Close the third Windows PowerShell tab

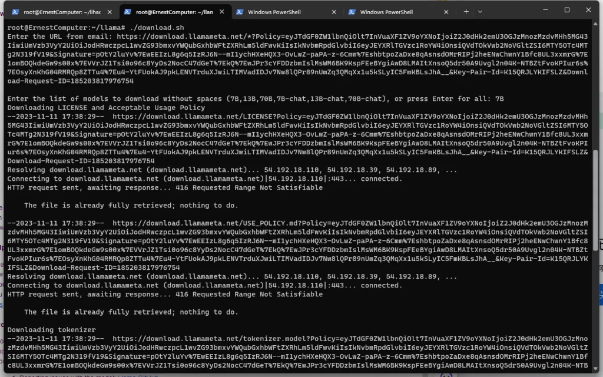[x=333, y=11]
